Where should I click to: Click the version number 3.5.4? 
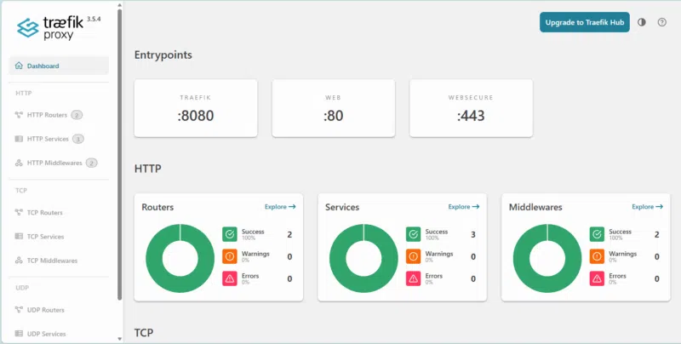94,20
